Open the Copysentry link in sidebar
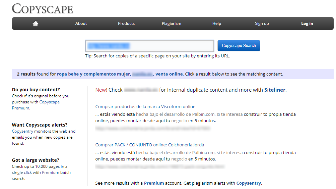Screen dimensions: 336x189 22,131
